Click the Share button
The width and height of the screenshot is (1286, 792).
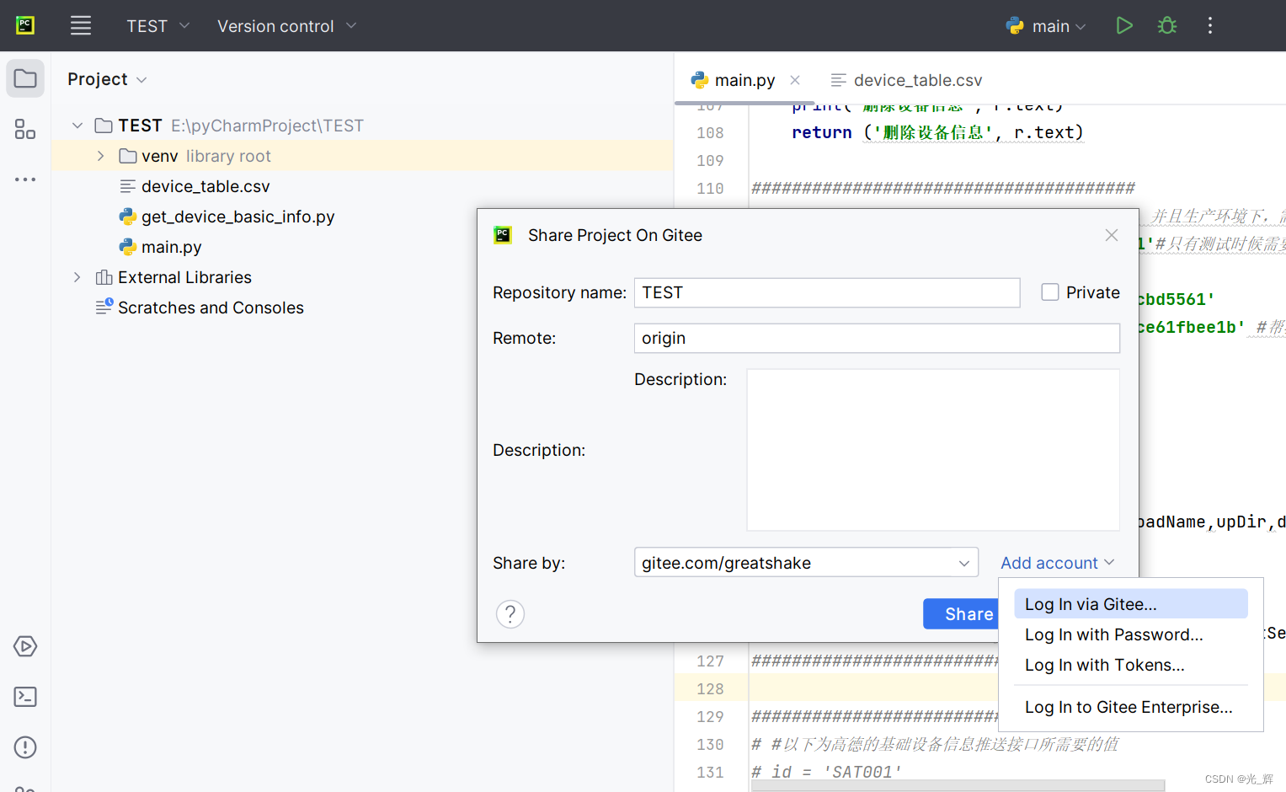(x=961, y=614)
